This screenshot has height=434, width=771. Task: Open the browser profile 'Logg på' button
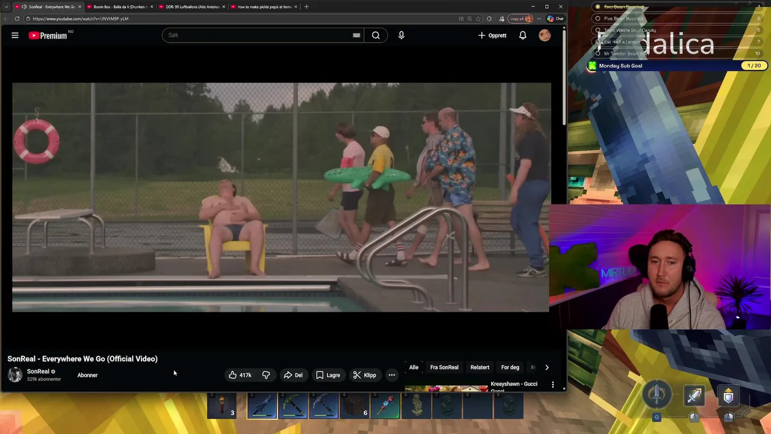click(521, 19)
